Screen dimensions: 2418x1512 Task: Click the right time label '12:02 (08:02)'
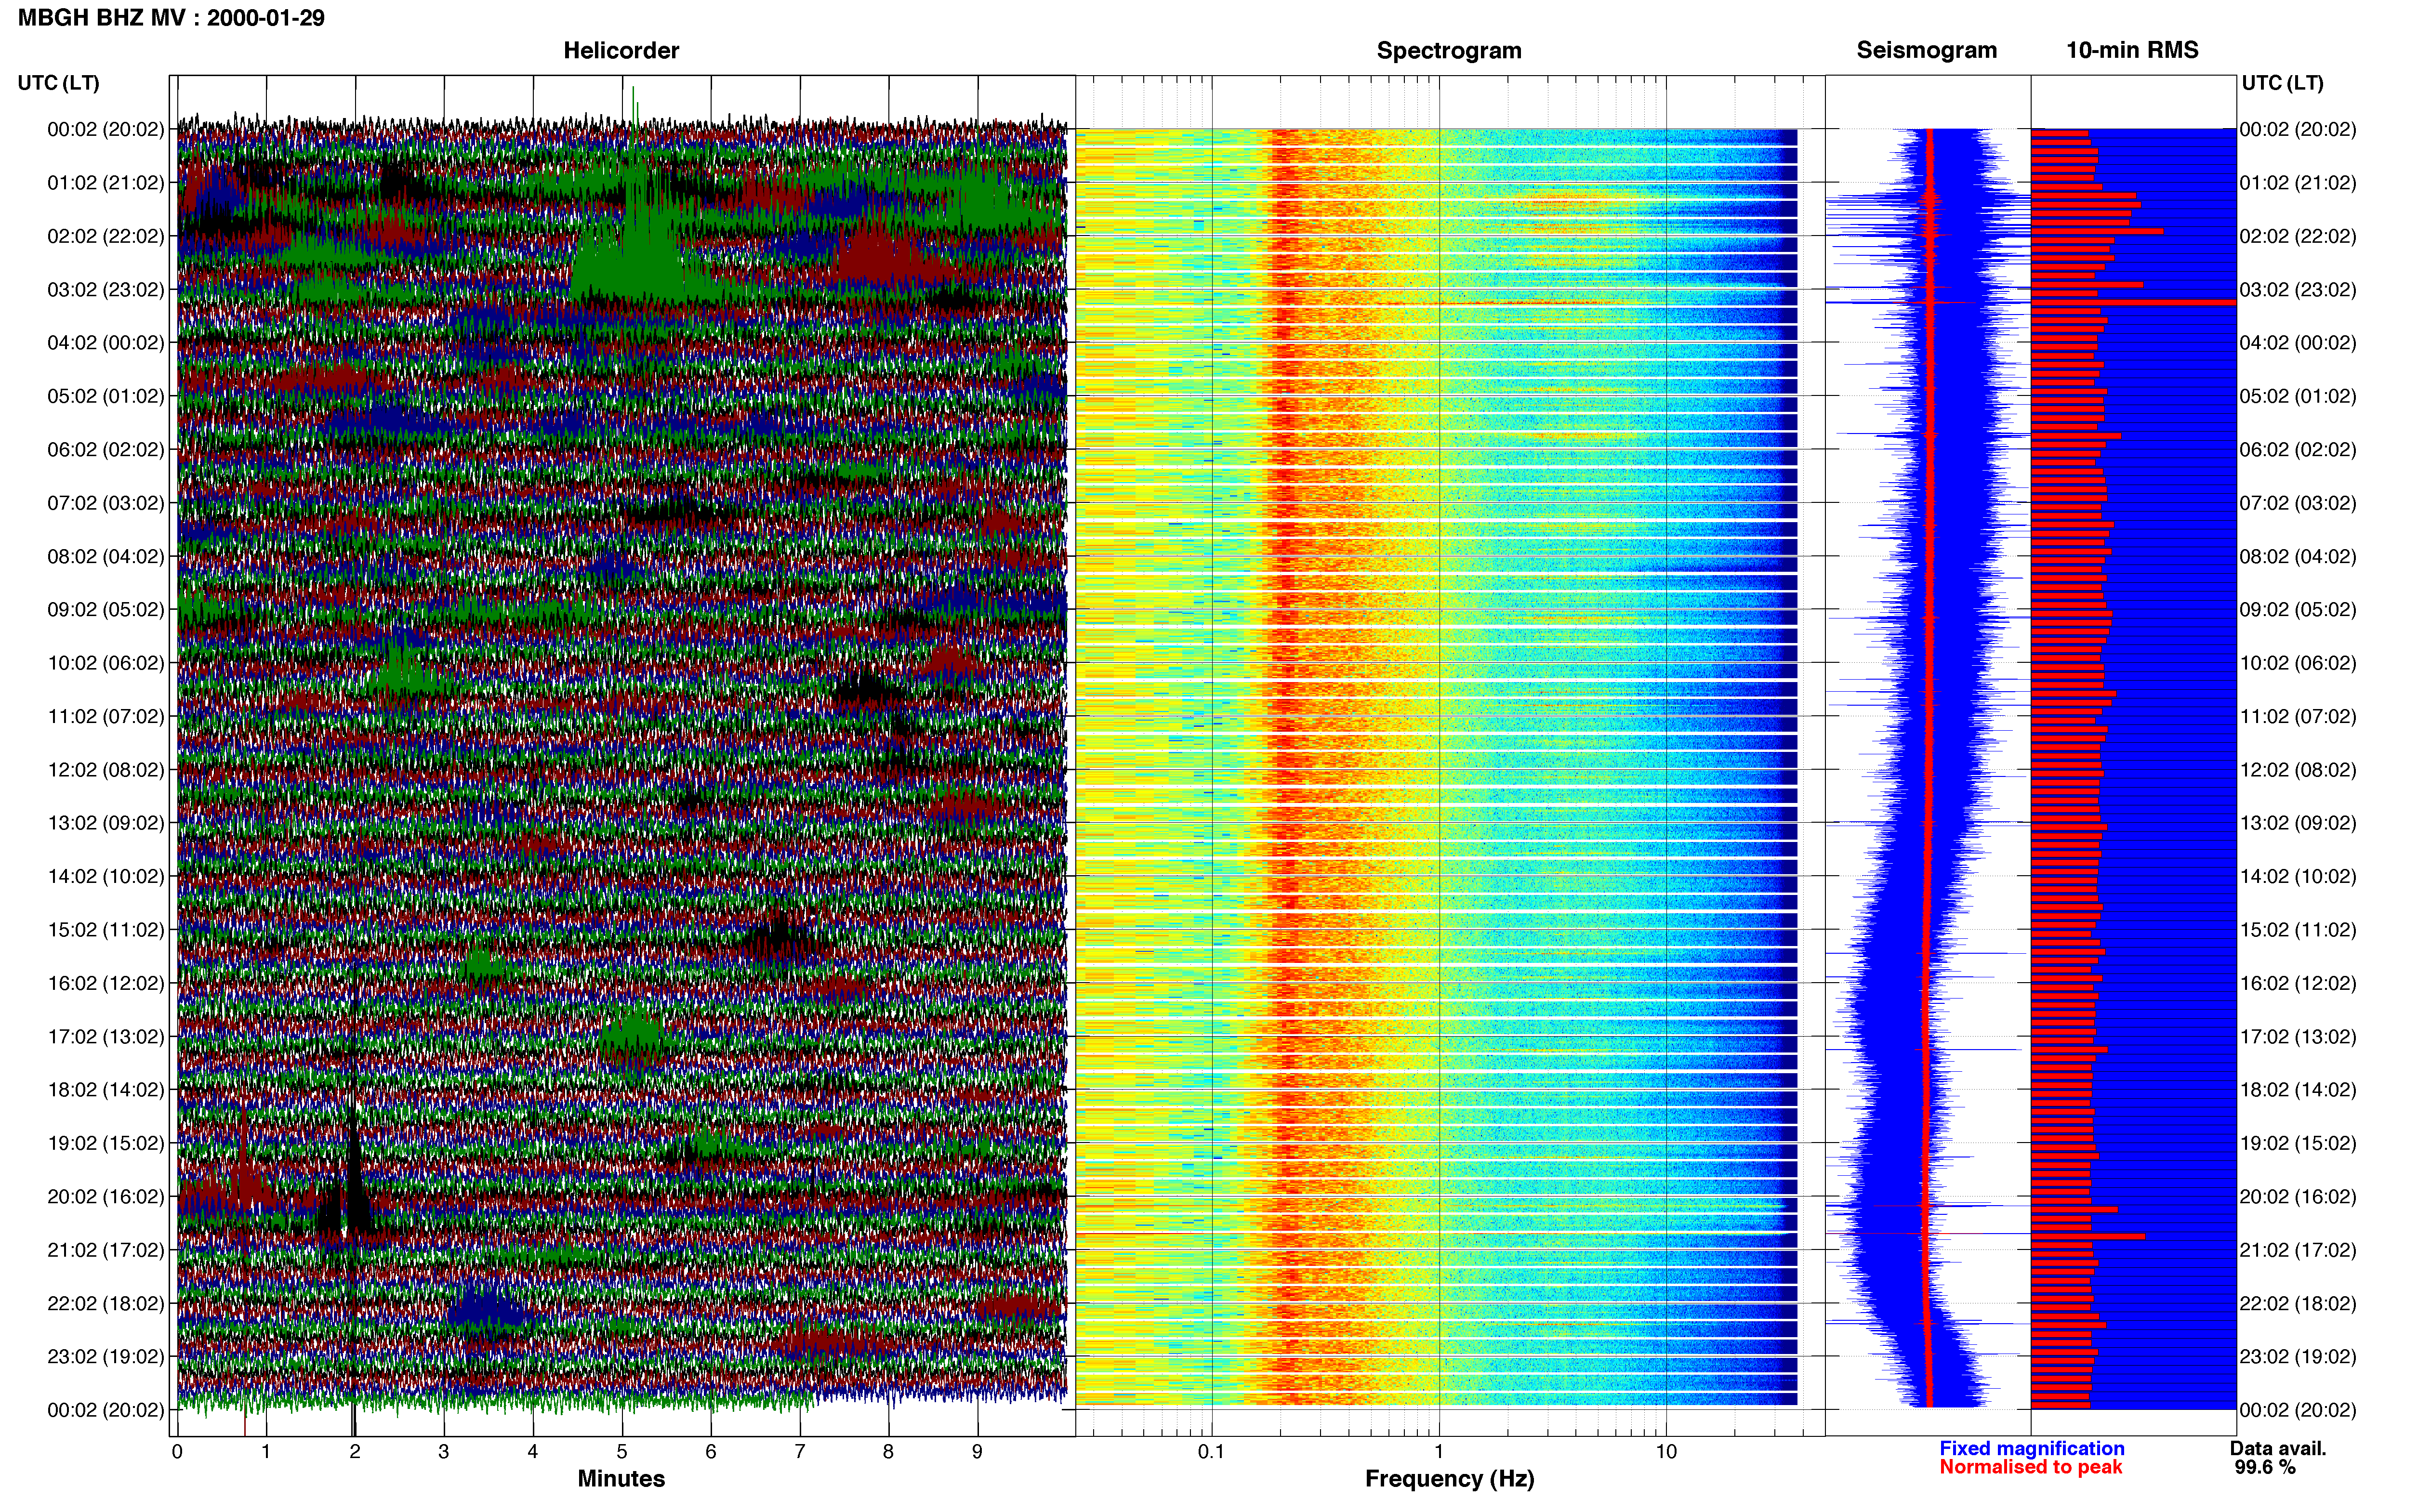coord(2298,770)
